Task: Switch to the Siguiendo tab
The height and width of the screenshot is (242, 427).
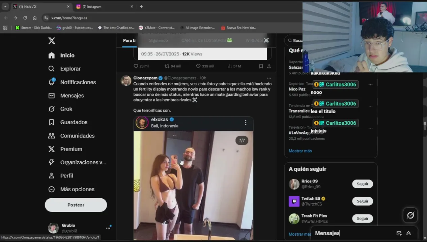Action: (x=159, y=40)
